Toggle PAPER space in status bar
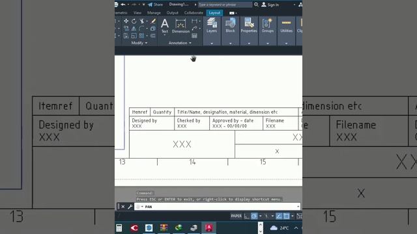The height and width of the screenshot is (234, 417). 236,216
